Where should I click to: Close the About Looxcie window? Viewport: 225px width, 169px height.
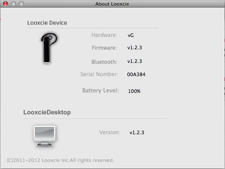coord(5,4)
